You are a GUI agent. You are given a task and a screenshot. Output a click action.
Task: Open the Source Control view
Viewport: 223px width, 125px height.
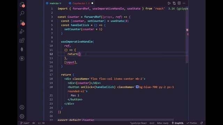22,22
